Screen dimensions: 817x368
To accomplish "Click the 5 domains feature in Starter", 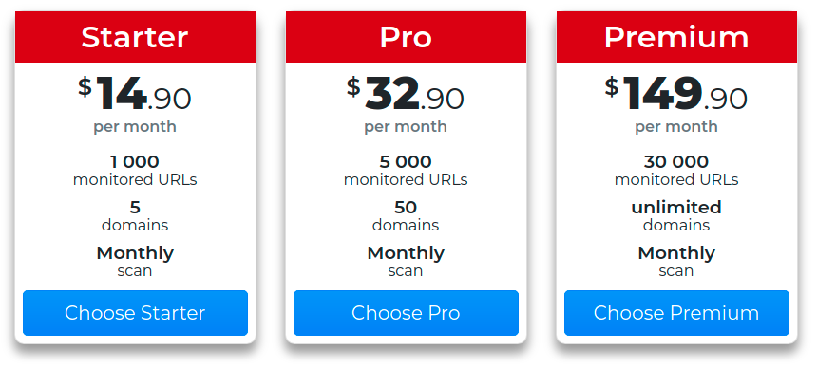I will point(135,216).
